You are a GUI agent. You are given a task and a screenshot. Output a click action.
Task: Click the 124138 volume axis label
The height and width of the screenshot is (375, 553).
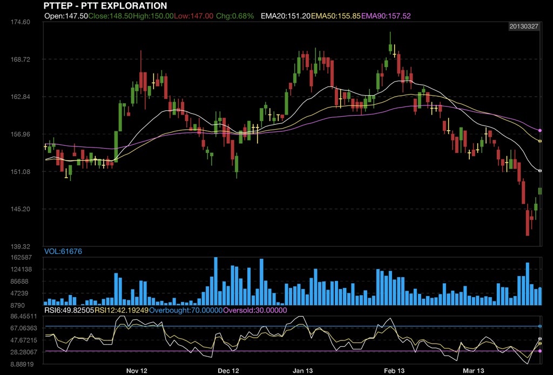pyautogui.click(x=21, y=270)
